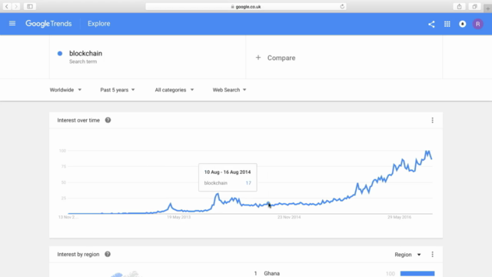Expand the All categories dropdown
This screenshot has width=492, height=277.
tap(175, 90)
